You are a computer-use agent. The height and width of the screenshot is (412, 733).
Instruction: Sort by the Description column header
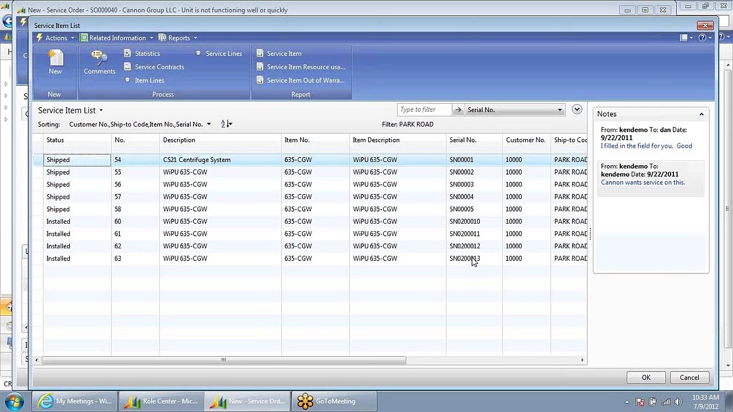point(220,140)
